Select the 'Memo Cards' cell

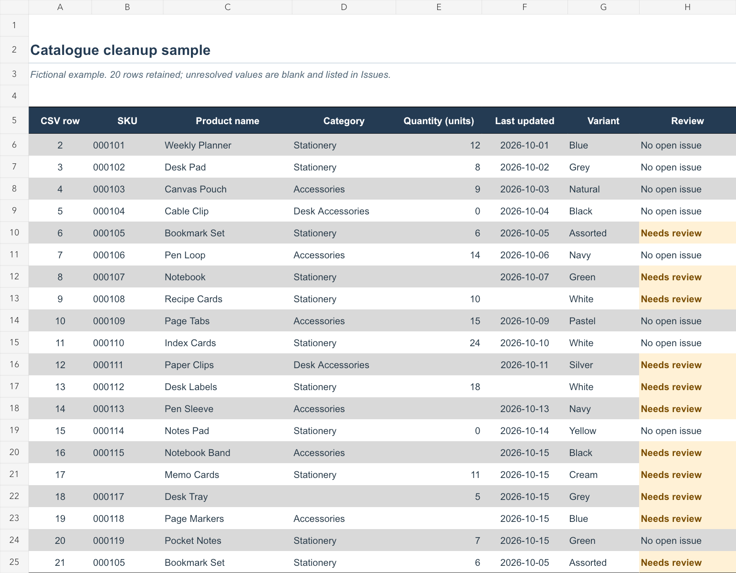(228, 475)
